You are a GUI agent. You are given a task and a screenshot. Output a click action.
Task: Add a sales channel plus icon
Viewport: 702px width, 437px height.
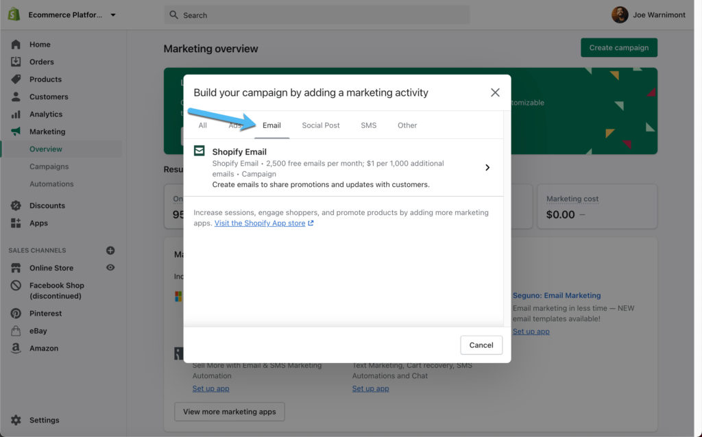tap(110, 251)
